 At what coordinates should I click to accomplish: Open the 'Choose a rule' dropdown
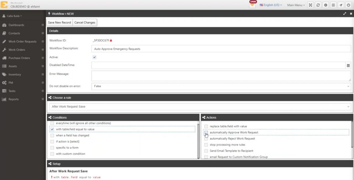tap(200, 106)
